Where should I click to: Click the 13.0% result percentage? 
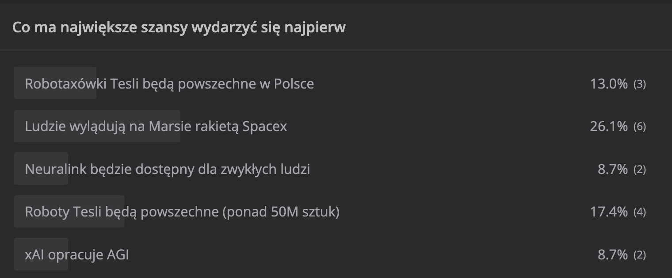click(x=608, y=84)
